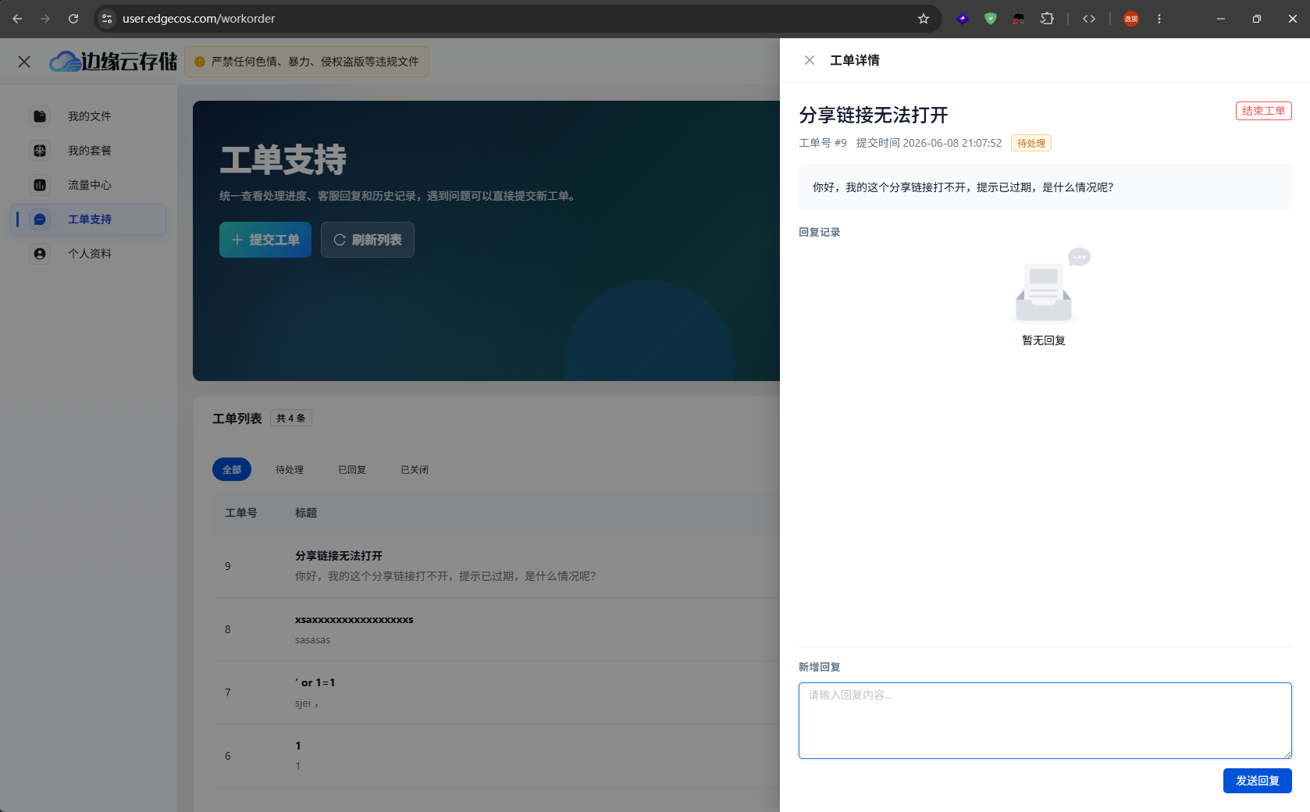Click the 工单号 column header
This screenshot has height=812, width=1310.
[241, 513]
